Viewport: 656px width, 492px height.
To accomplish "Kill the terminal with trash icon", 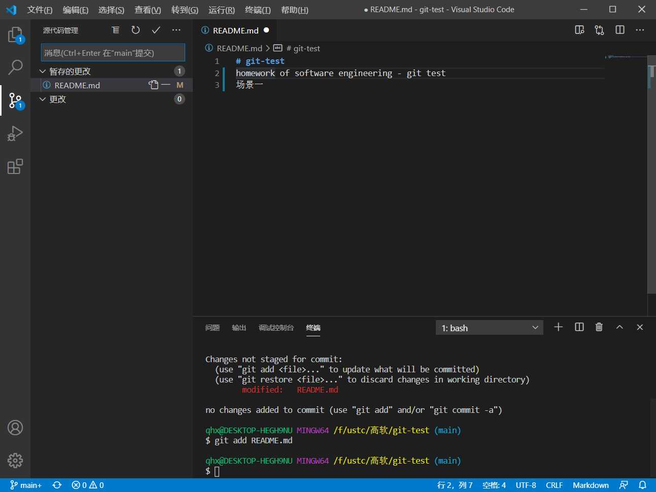I will click(599, 327).
